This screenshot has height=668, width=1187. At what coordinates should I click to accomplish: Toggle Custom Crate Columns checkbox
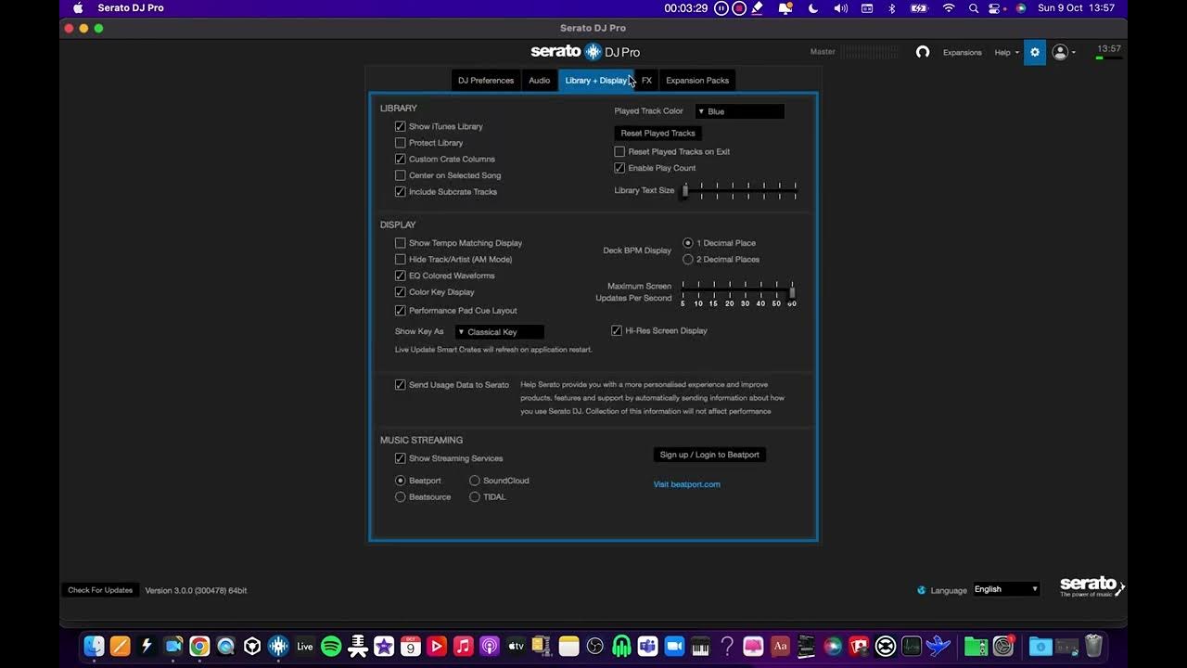[x=401, y=160]
